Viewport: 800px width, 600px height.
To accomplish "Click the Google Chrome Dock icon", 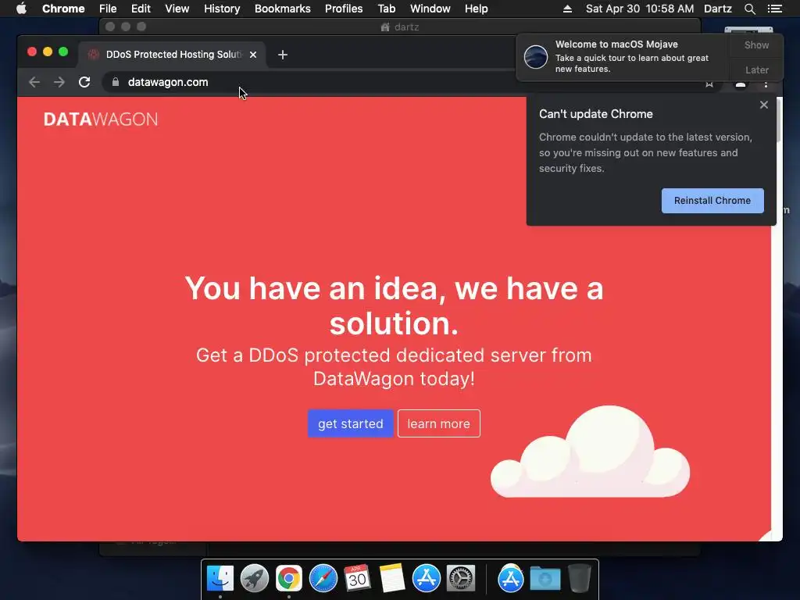I will click(289, 579).
